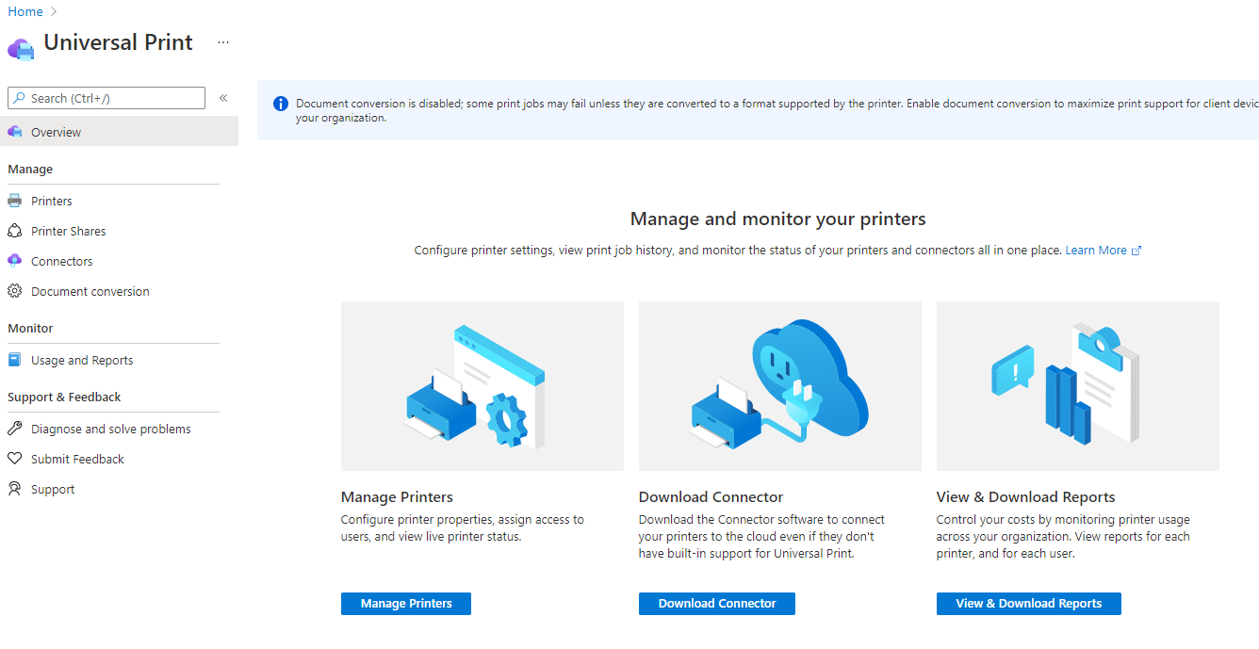This screenshot has width=1259, height=649.
Task: Collapse the sidebar with the double chevron
Action: (x=223, y=98)
